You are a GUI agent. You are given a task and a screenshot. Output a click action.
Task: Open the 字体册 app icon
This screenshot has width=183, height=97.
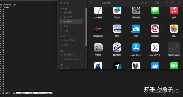(98, 47)
